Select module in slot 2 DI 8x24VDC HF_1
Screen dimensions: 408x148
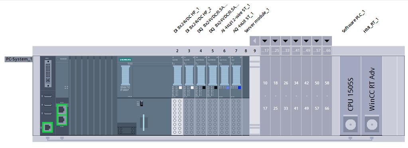pyautogui.click(x=177, y=95)
